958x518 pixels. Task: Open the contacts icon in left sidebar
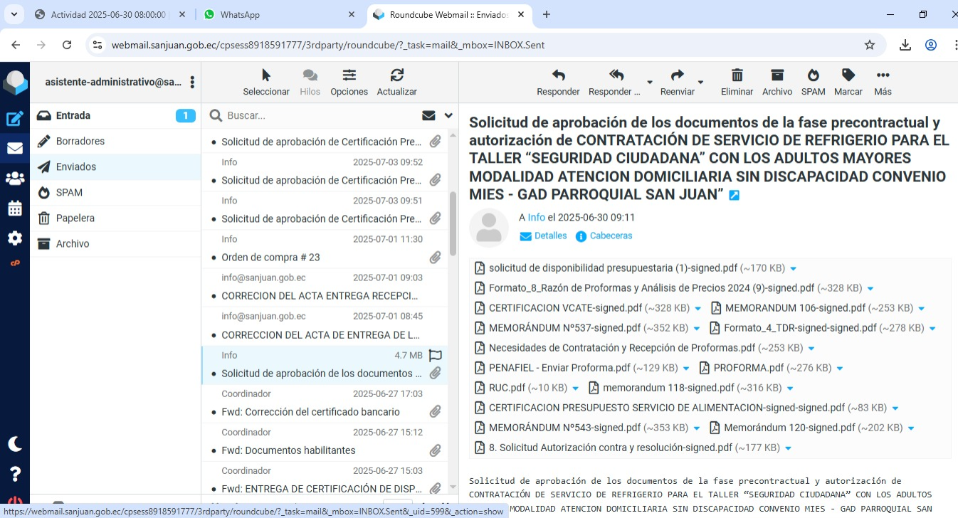(14, 179)
